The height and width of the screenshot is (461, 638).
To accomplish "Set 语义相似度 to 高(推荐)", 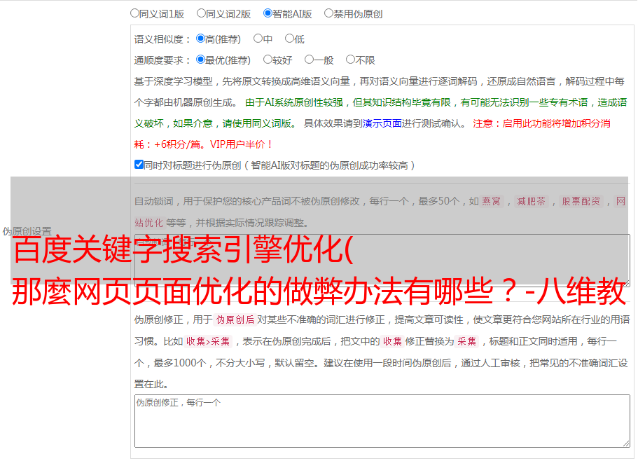I will pyautogui.click(x=200, y=39).
